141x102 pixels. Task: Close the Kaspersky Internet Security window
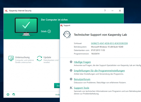(x=120, y=11)
